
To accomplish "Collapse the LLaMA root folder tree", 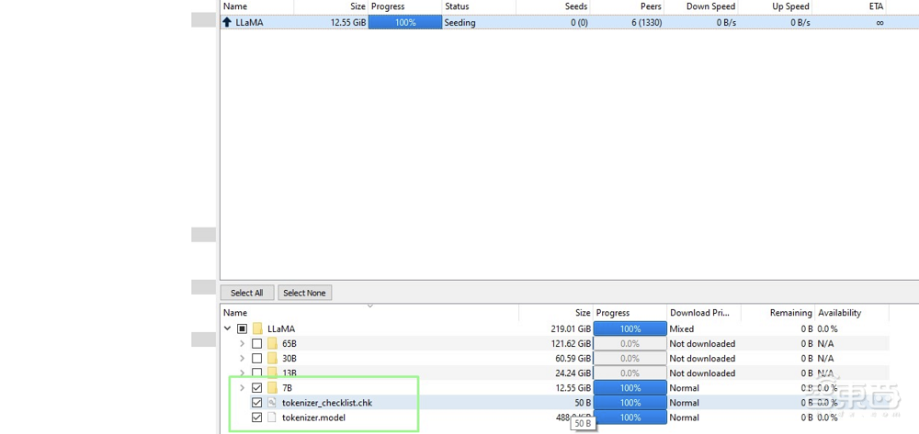I will tap(228, 328).
